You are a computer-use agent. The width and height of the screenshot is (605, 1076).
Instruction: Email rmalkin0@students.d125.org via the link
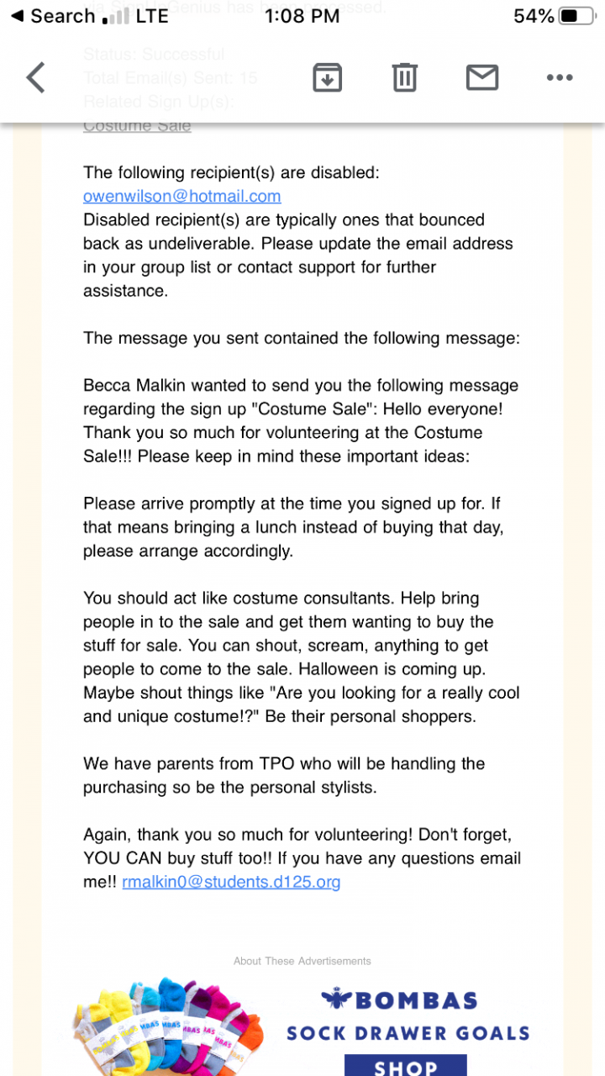pos(231,882)
